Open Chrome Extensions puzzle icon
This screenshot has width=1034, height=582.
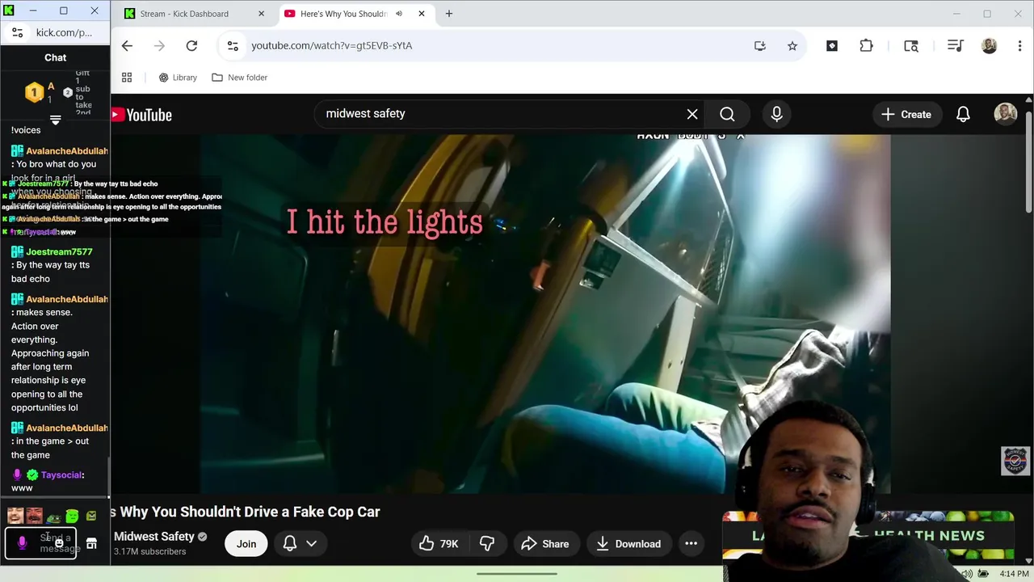tap(866, 45)
